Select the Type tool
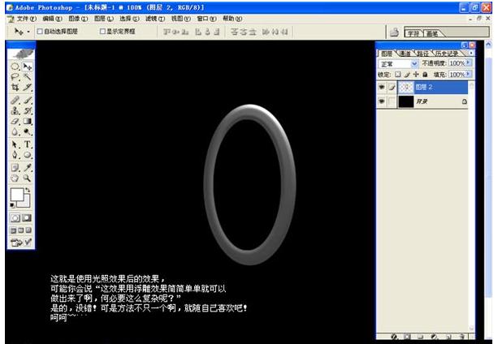The height and width of the screenshot is (344, 498). point(28,144)
